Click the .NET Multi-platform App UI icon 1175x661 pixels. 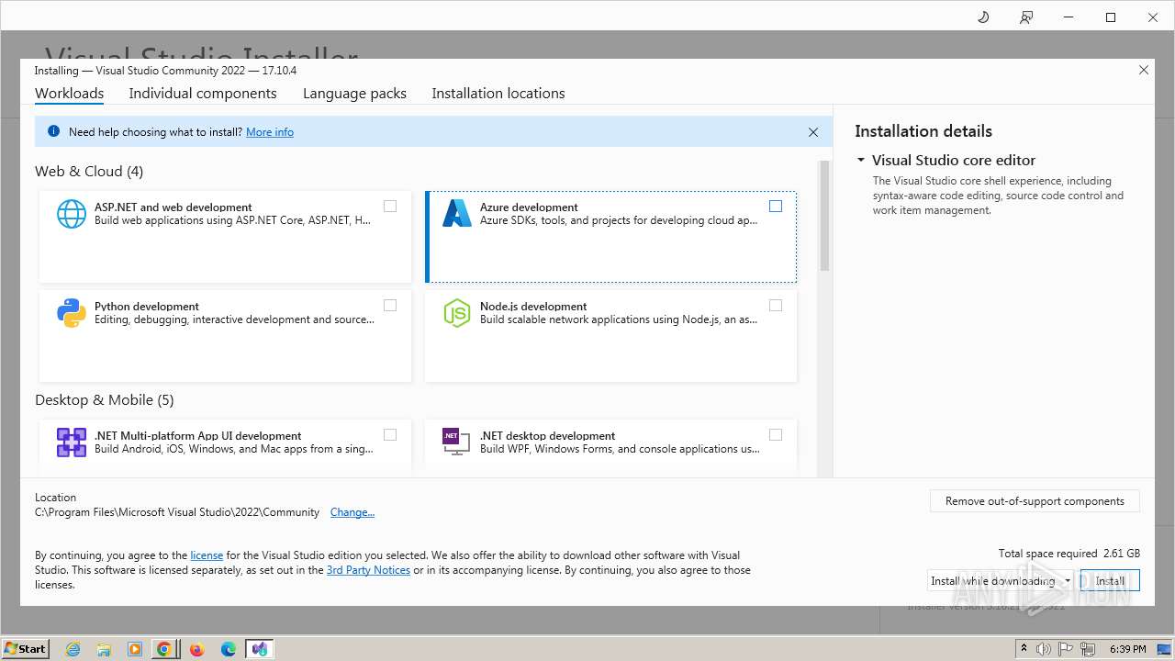tap(72, 443)
